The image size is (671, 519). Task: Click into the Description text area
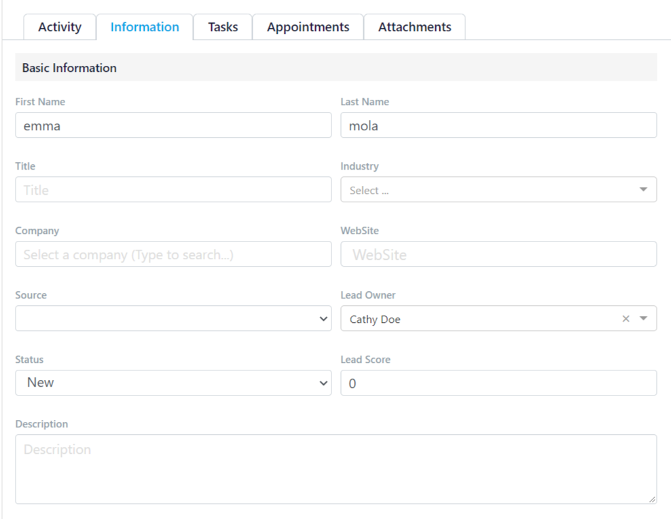point(336,469)
